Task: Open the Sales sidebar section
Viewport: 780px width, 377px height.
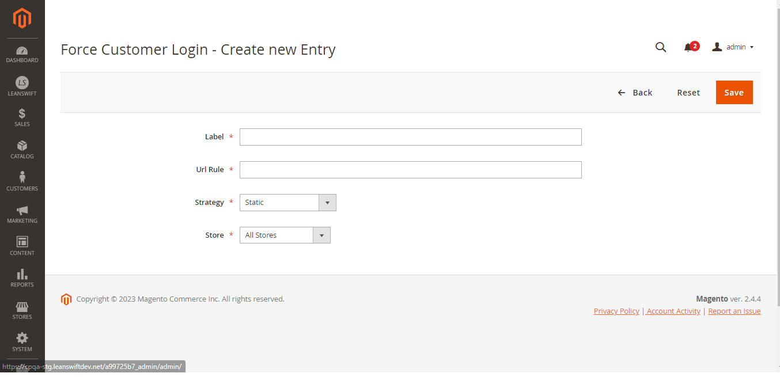Action: 22,117
